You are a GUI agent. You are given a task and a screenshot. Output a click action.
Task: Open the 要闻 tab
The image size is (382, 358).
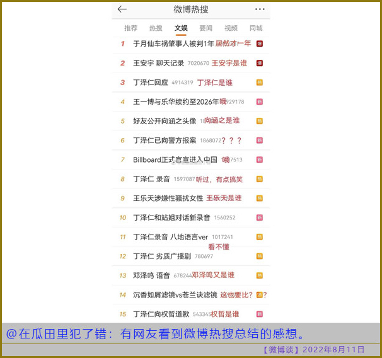click(x=206, y=28)
